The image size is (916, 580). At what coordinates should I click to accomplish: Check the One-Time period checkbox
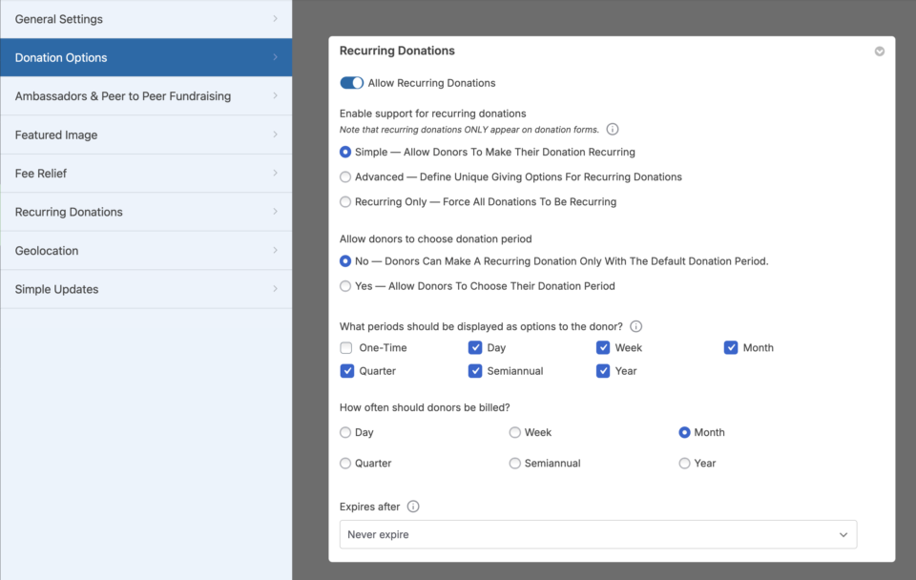[x=346, y=348]
